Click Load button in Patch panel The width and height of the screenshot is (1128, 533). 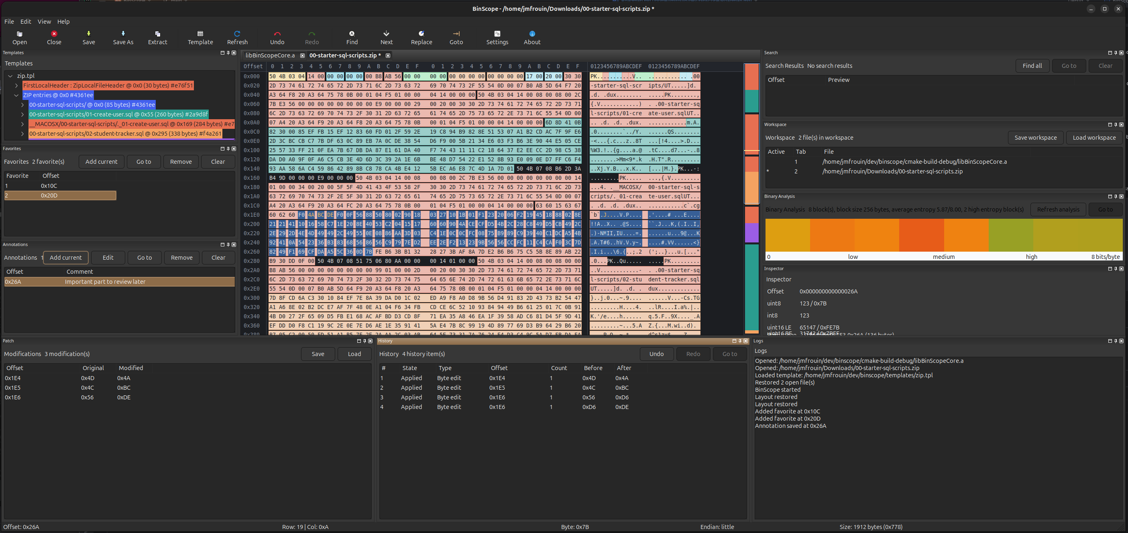(x=354, y=354)
